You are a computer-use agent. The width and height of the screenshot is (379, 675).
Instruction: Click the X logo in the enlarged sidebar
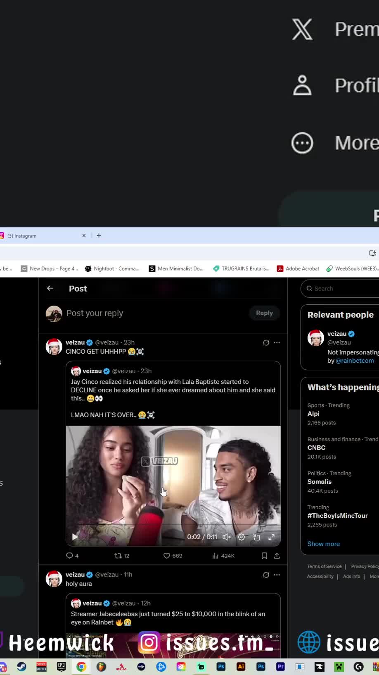(302, 30)
